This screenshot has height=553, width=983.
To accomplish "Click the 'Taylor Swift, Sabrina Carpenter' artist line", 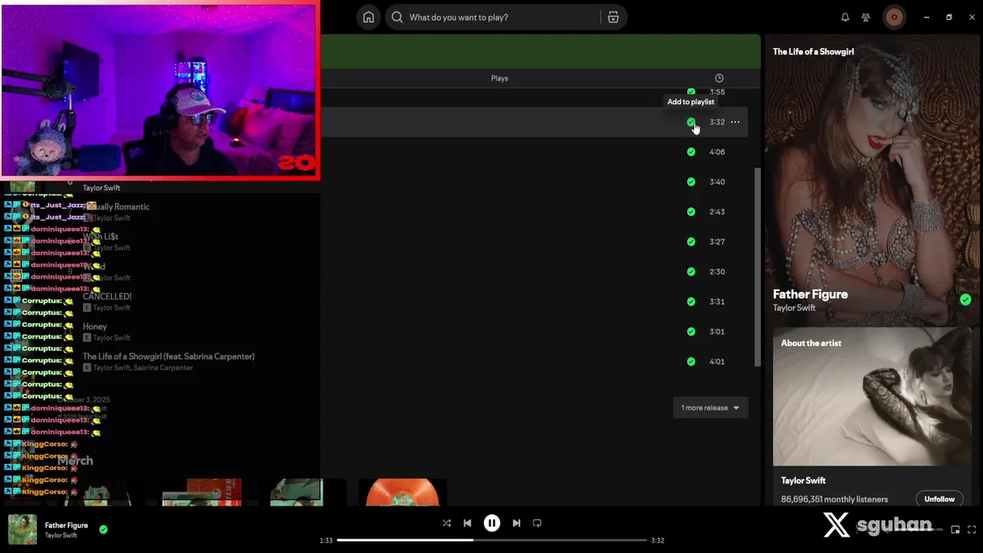I will (x=143, y=368).
